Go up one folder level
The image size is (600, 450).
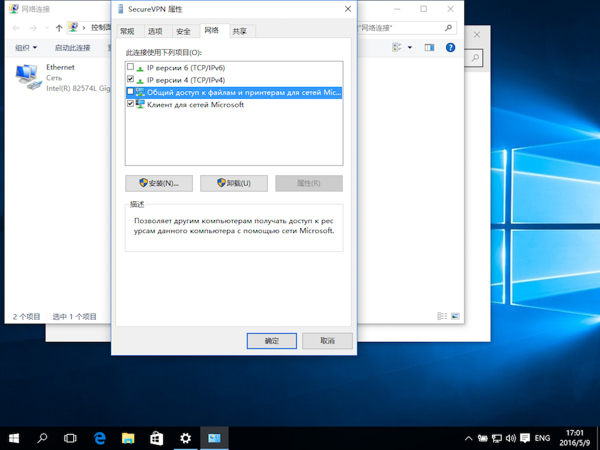pyautogui.click(x=59, y=28)
